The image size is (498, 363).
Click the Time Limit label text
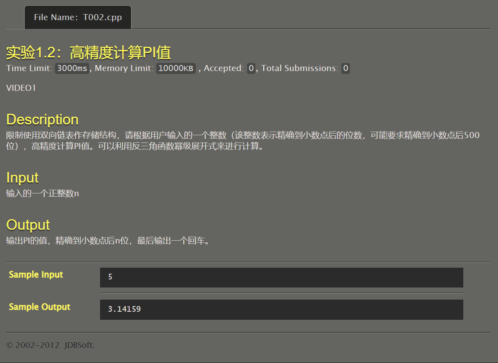[29, 68]
